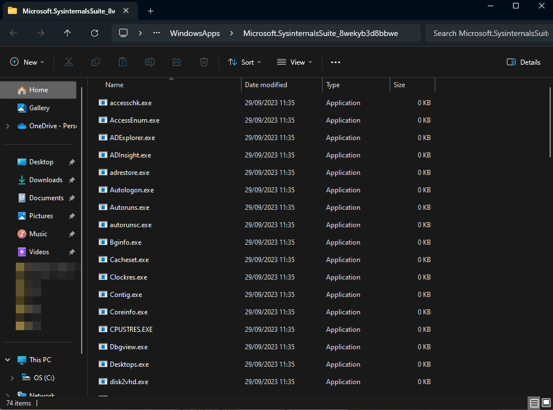Click the pin icon next to Downloads
The image size is (553, 410).
coord(72,181)
